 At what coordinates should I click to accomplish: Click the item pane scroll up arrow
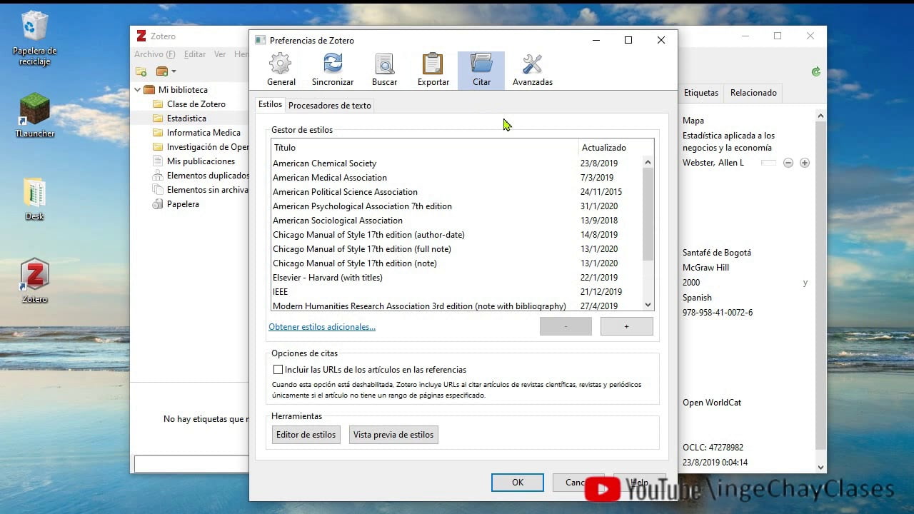820,116
